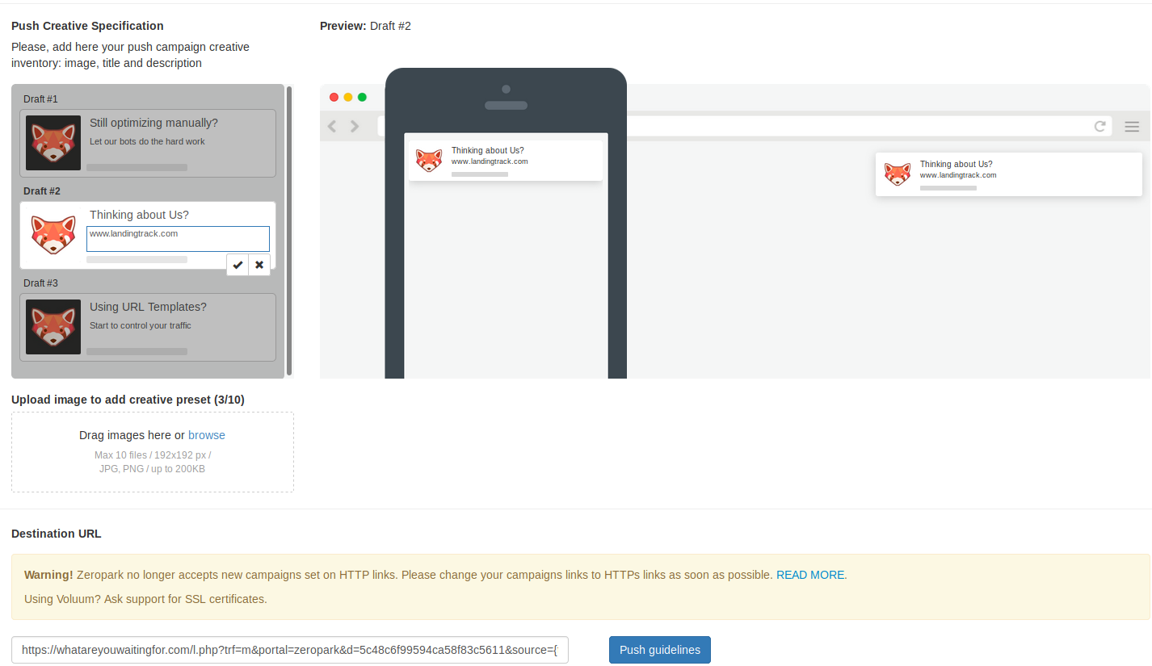Select Draft #1 red panda thumbnail
Viewport: 1152px width, 666px height.
point(53,143)
